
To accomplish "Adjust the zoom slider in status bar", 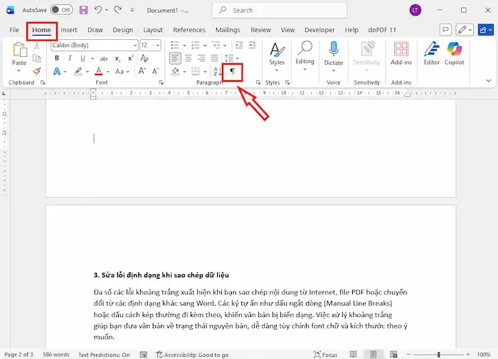I will point(438,354).
